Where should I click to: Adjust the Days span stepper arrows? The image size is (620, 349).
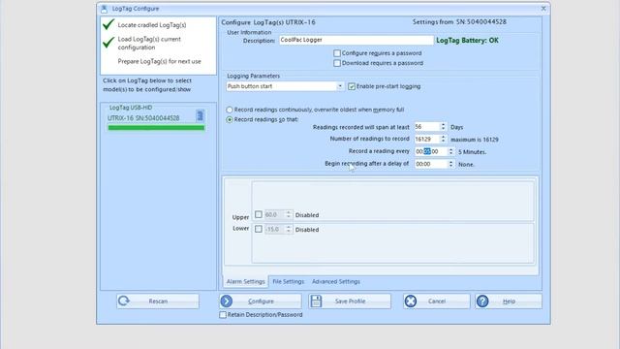(443, 127)
